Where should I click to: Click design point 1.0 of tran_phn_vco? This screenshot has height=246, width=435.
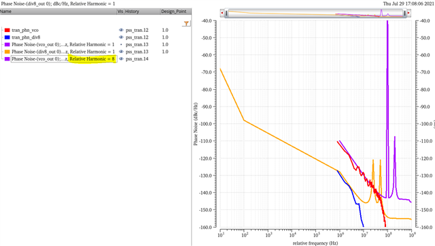point(165,30)
